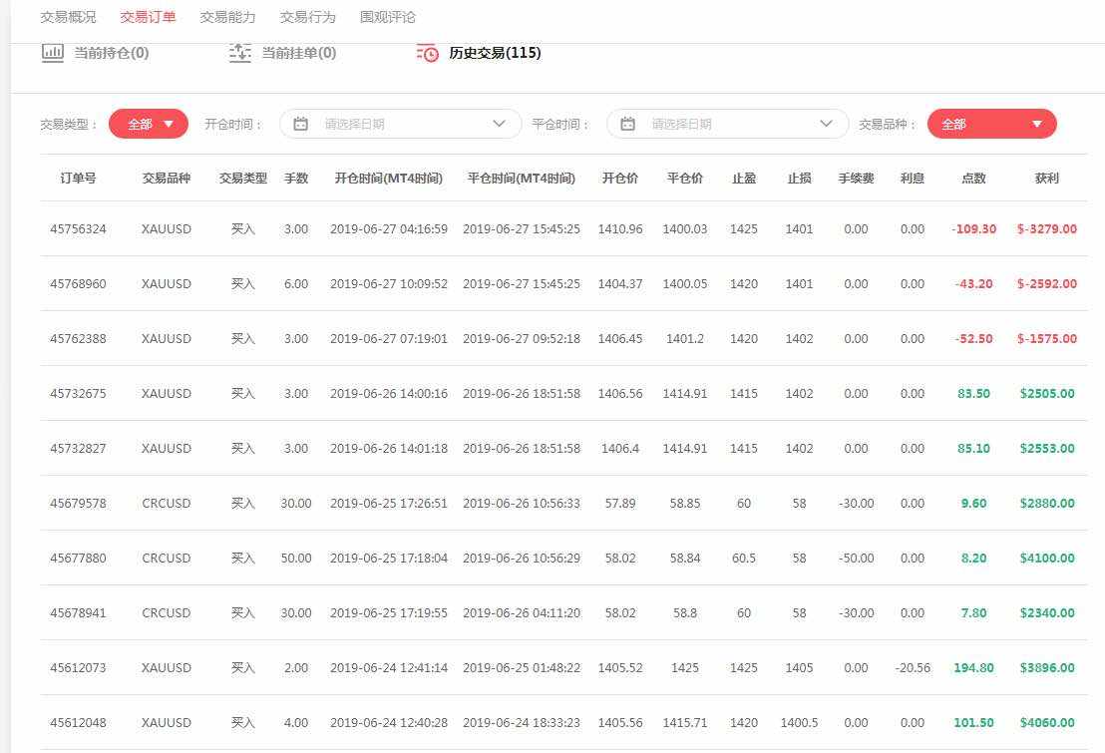Switch to the 交易能力 tab
The width and height of the screenshot is (1105, 753).
pos(227,17)
